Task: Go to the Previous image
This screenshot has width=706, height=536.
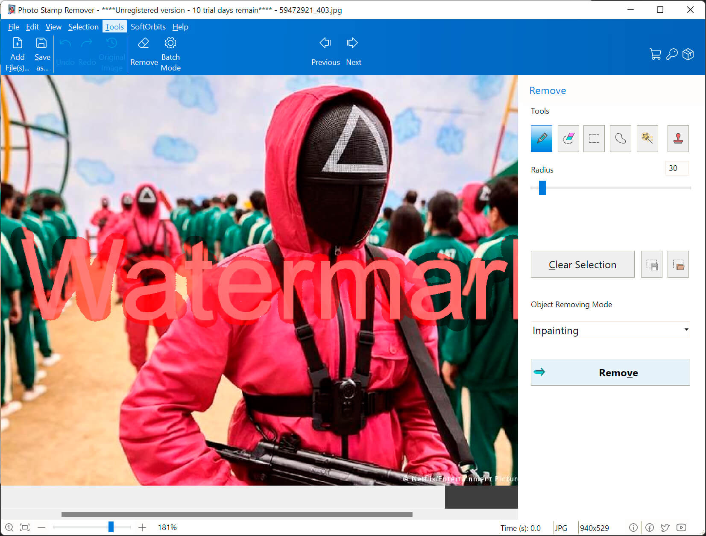Action: 325,51
